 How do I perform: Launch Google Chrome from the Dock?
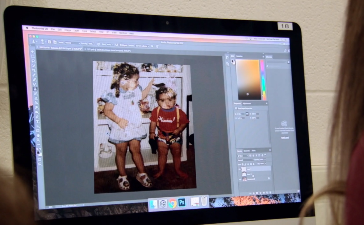pos(172,203)
